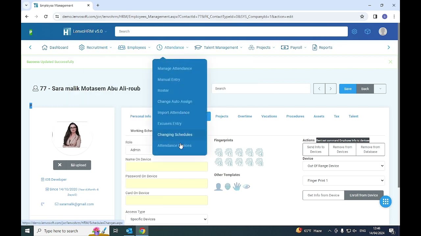Select fingerprint slot 4

(259, 152)
